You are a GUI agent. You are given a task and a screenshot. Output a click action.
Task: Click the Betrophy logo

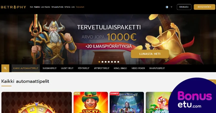pyautogui.click(x=13, y=7)
